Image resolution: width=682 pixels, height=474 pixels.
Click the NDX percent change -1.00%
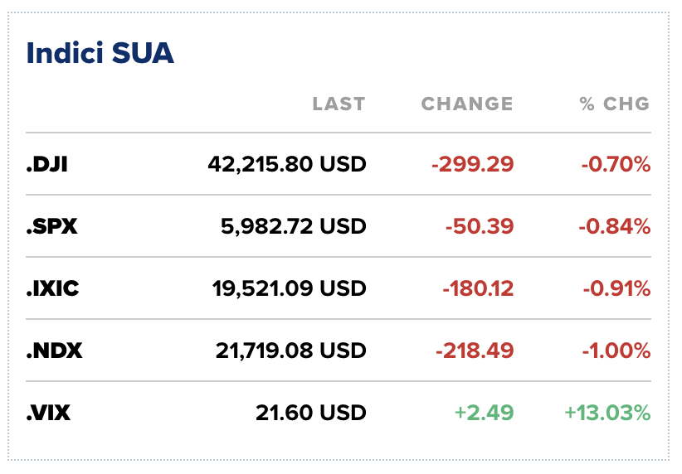(x=616, y=351)
